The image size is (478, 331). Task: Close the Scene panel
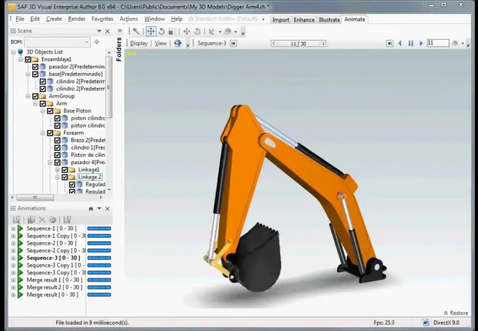pyautogui.click(x=107, y=31)
